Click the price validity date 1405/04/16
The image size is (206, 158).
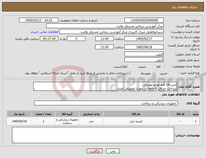point(144,47)
